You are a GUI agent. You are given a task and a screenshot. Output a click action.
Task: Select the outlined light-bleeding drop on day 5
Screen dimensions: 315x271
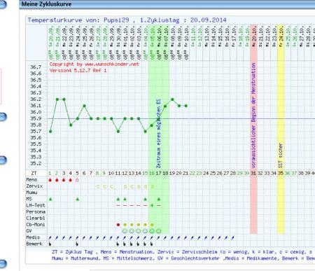[77, 180]
